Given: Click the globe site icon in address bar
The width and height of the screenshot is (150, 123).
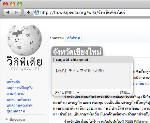Looking at the screenshot, I should pyautogui.click(x=37, y=12).
